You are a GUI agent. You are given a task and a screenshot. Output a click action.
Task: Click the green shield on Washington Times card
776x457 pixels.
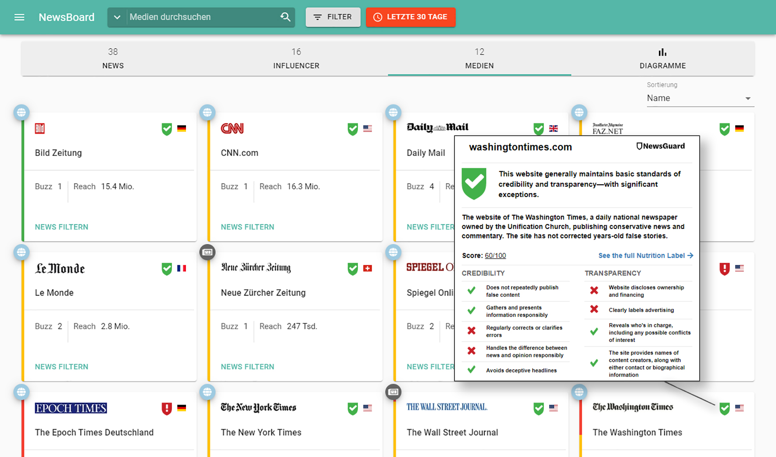click(725, 408)
